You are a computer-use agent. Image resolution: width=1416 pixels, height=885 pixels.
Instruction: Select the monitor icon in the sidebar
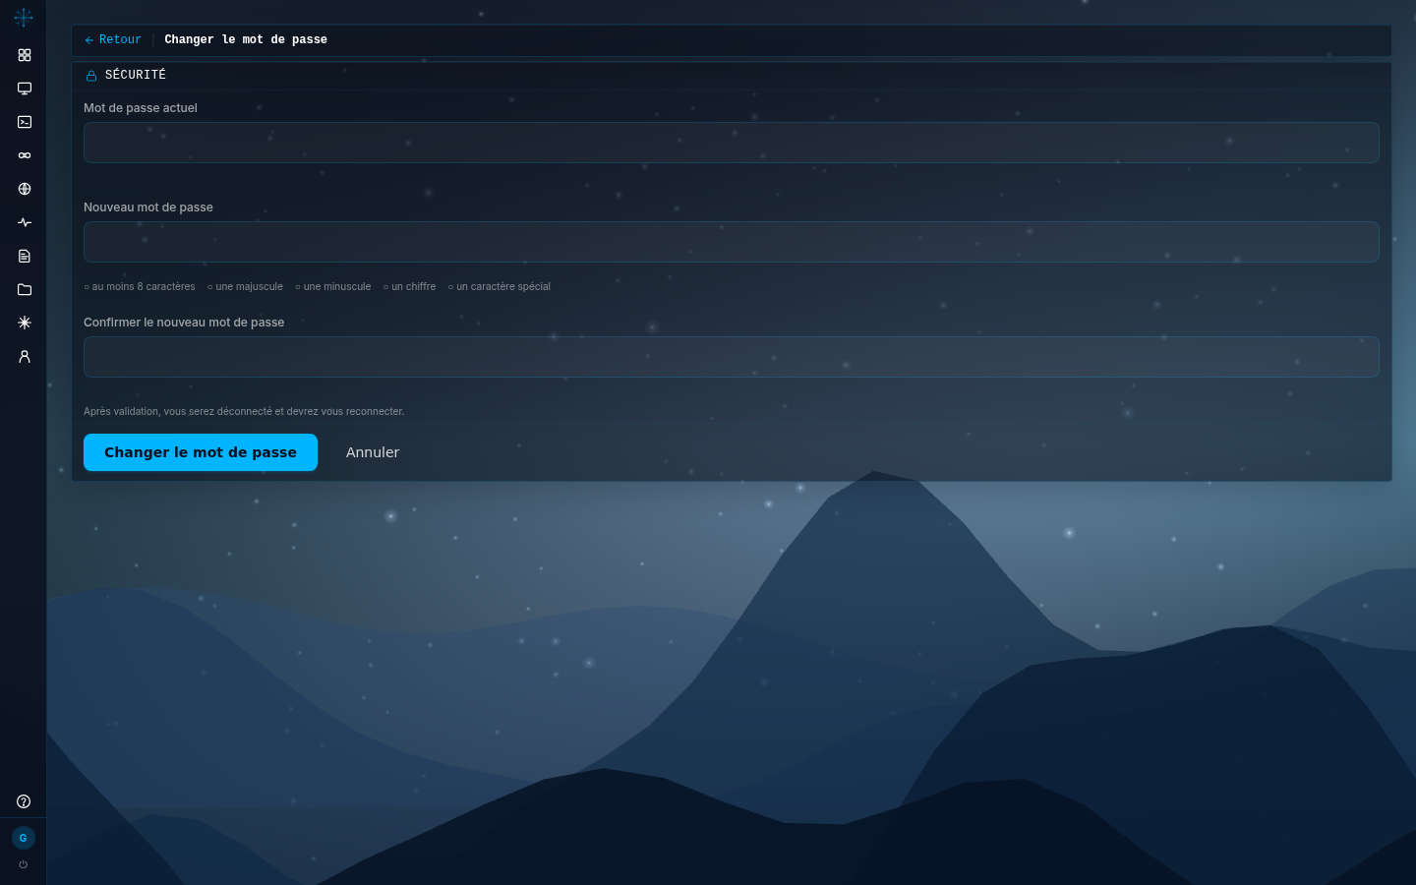point(25,88)
